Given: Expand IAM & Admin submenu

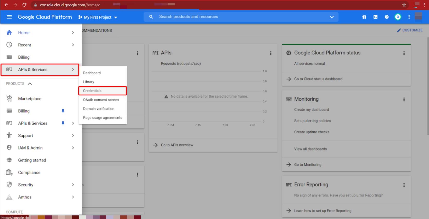Looking at the screenshot, I should pos(73,148).
